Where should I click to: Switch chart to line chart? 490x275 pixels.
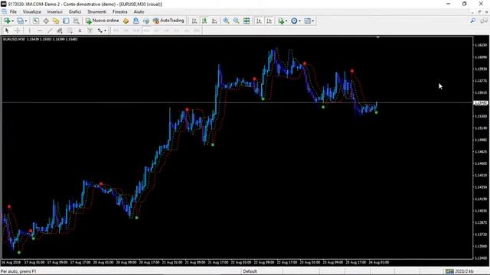(214, 21)
